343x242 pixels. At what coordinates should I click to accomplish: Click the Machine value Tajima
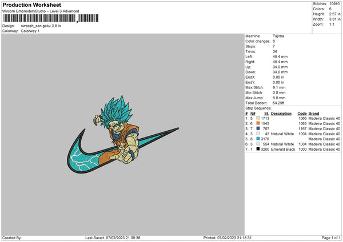click(278, 36)
